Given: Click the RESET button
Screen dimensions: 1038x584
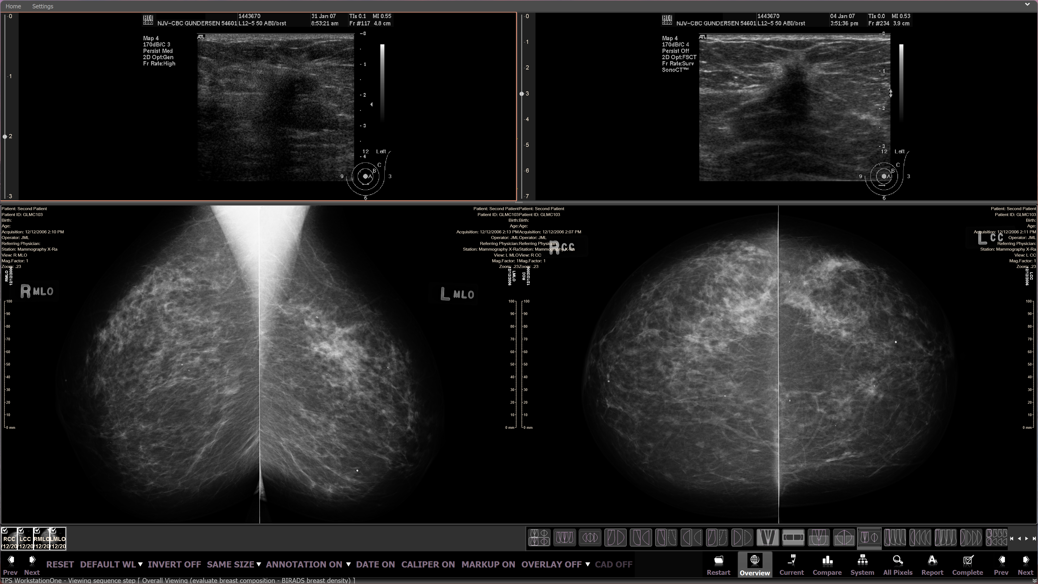Looking at the screenshot, I should (x=60, y=564).
